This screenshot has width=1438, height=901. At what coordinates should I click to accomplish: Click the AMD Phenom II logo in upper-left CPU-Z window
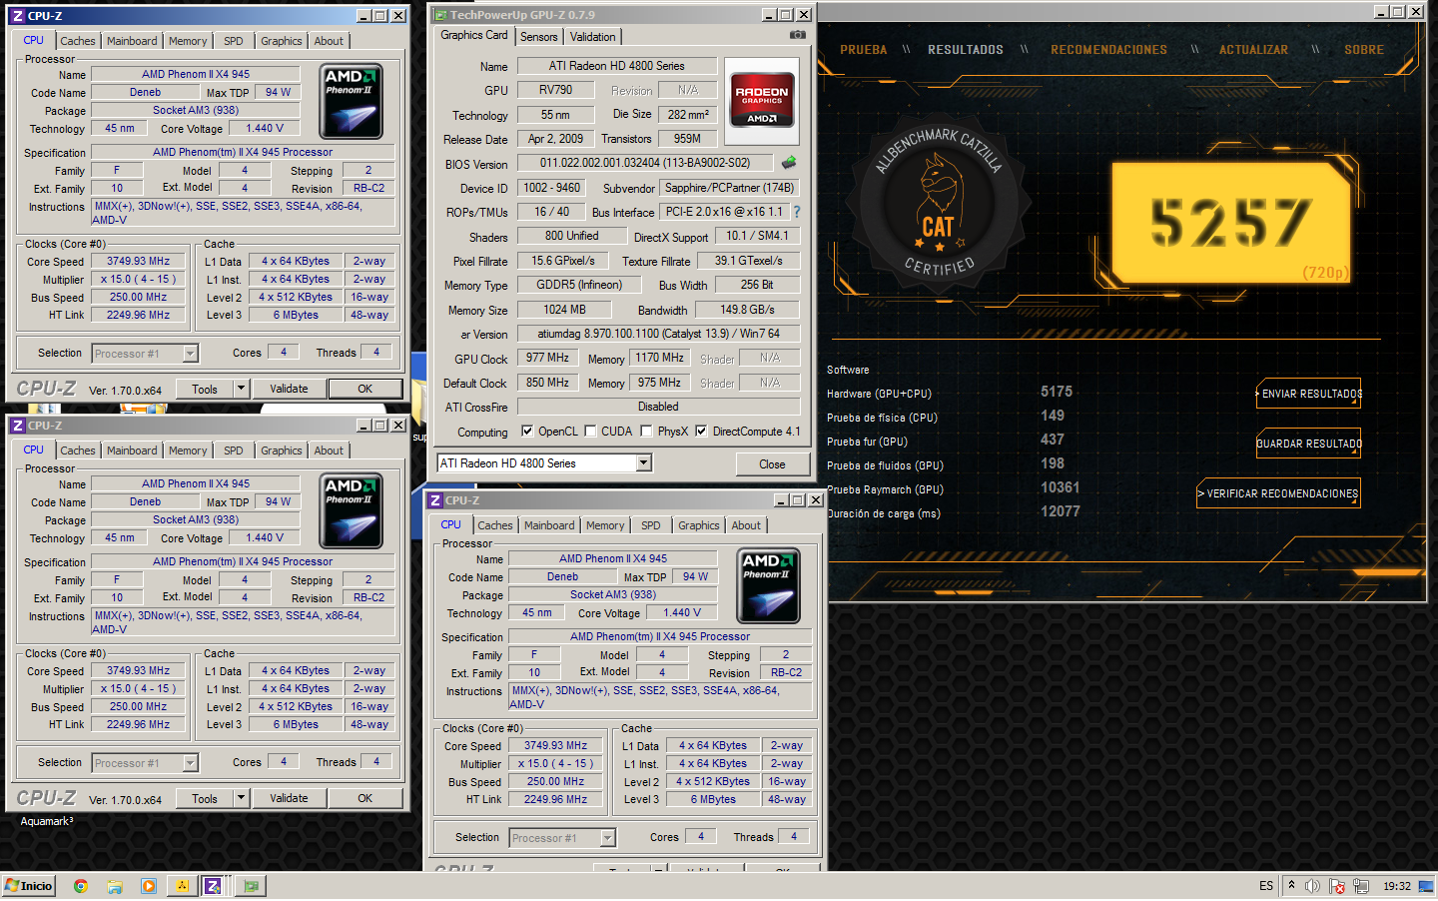pyautogui.click(x=351, y=101)
